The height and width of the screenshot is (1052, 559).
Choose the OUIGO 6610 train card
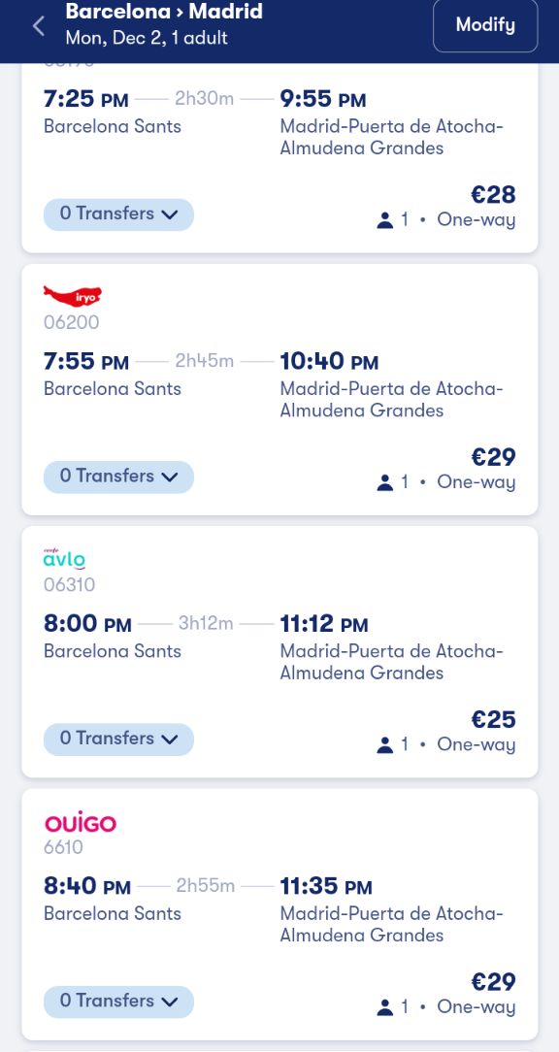[279, 914]
